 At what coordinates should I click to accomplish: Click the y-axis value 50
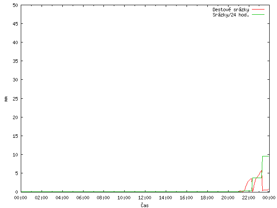[16, 5]
